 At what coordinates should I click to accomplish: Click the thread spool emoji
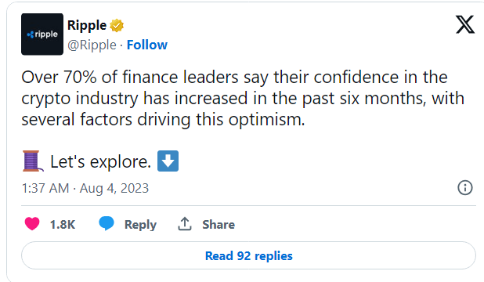[x=32, y=161]
